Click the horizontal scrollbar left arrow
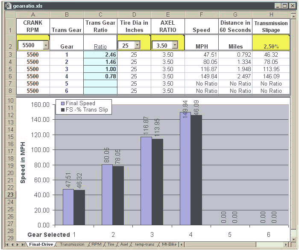This screenshot has width=299, height=250. [182, 244]
